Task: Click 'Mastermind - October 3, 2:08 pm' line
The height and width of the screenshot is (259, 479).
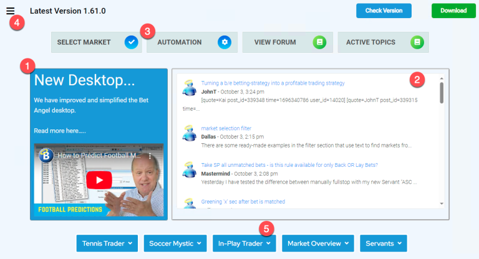Action: tap(239, 173)
